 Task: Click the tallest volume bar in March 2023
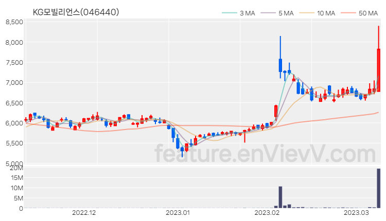tap(379, 188)
